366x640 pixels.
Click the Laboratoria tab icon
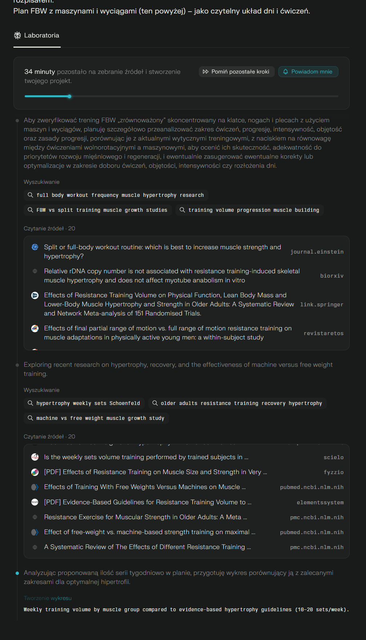pyautogui.click(x=17, y=35)
